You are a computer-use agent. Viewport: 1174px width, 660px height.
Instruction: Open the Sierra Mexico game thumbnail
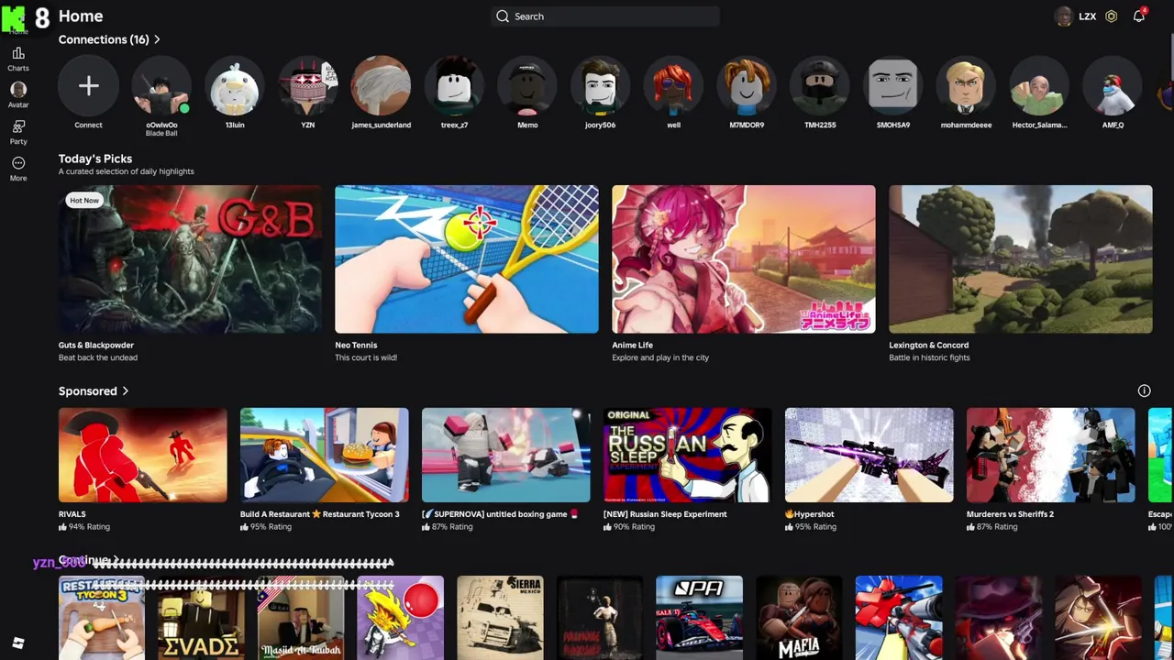(x=500, y=618)
